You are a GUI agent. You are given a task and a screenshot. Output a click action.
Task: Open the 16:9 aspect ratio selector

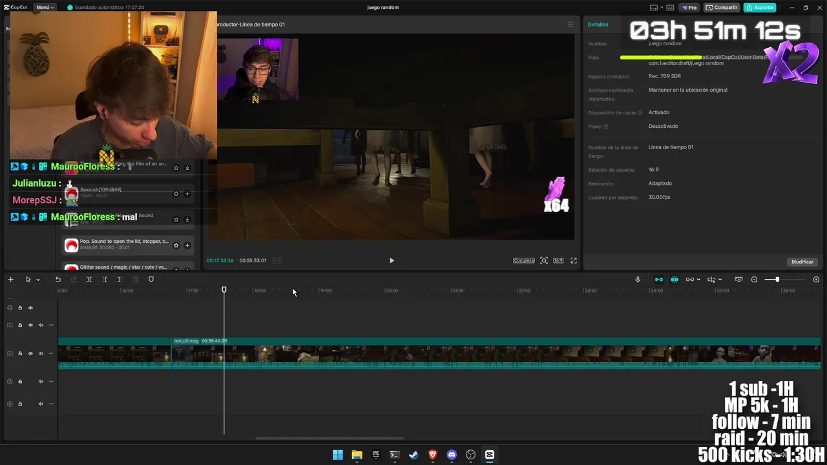[x=558, y=260]
